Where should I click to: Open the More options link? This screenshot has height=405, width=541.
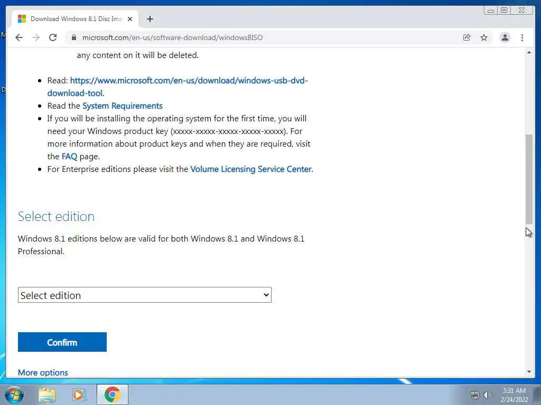43,373
